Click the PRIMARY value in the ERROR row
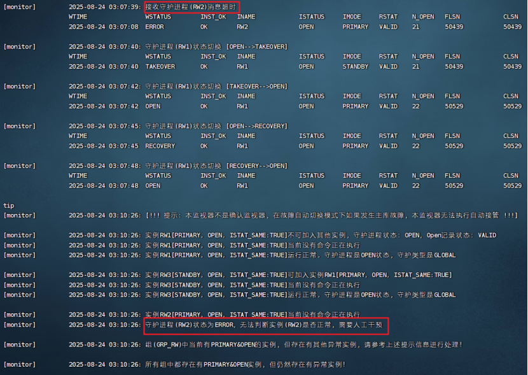The width and height of the screenshot is (528, 375). 355,27
